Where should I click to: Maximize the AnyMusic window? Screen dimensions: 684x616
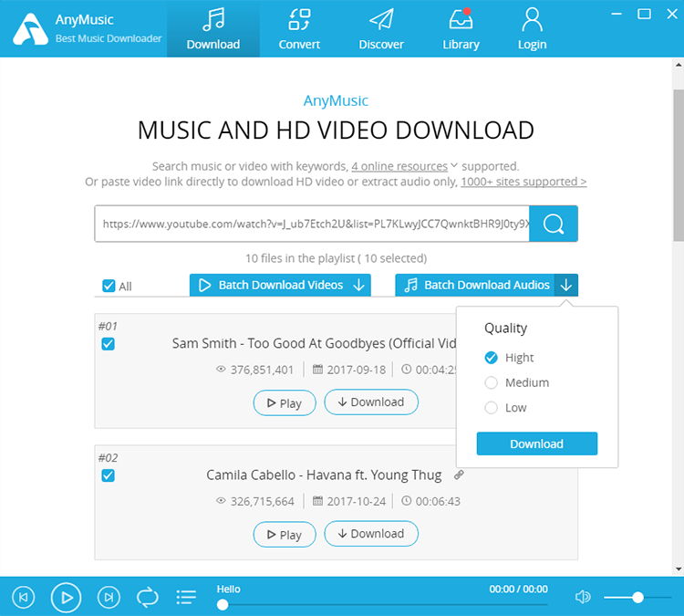pyautogui.click(x=644, y=14)
